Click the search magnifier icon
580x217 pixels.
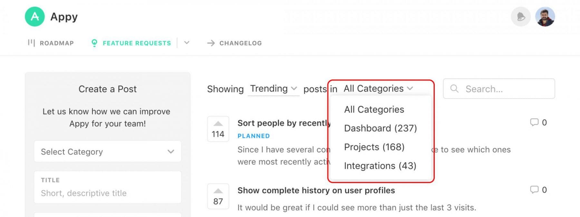coord(454,89)
